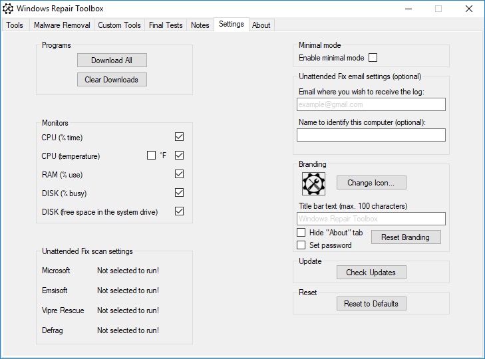Click the email address input field
The height and width of the screenshot is (359, 485).
(x=371, y=104)
